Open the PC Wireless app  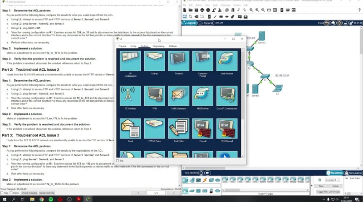130,96
